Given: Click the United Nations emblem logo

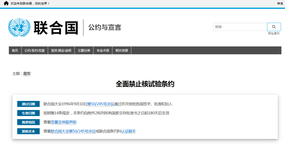Looking at the screenshot, I should (19, 27).
